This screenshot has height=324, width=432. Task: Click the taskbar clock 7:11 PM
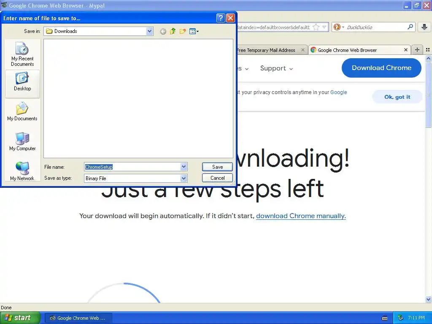(x=416, y=318)
